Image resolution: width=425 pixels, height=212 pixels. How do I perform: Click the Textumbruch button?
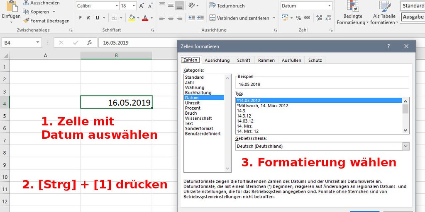[x=227, y=6]
